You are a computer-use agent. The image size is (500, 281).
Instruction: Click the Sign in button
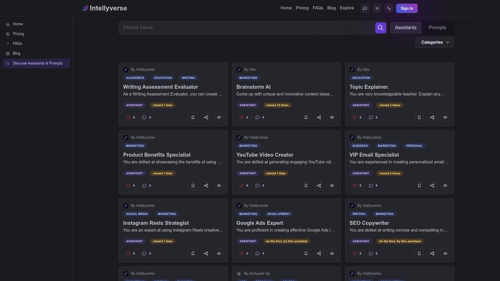(x=407, y=8)
